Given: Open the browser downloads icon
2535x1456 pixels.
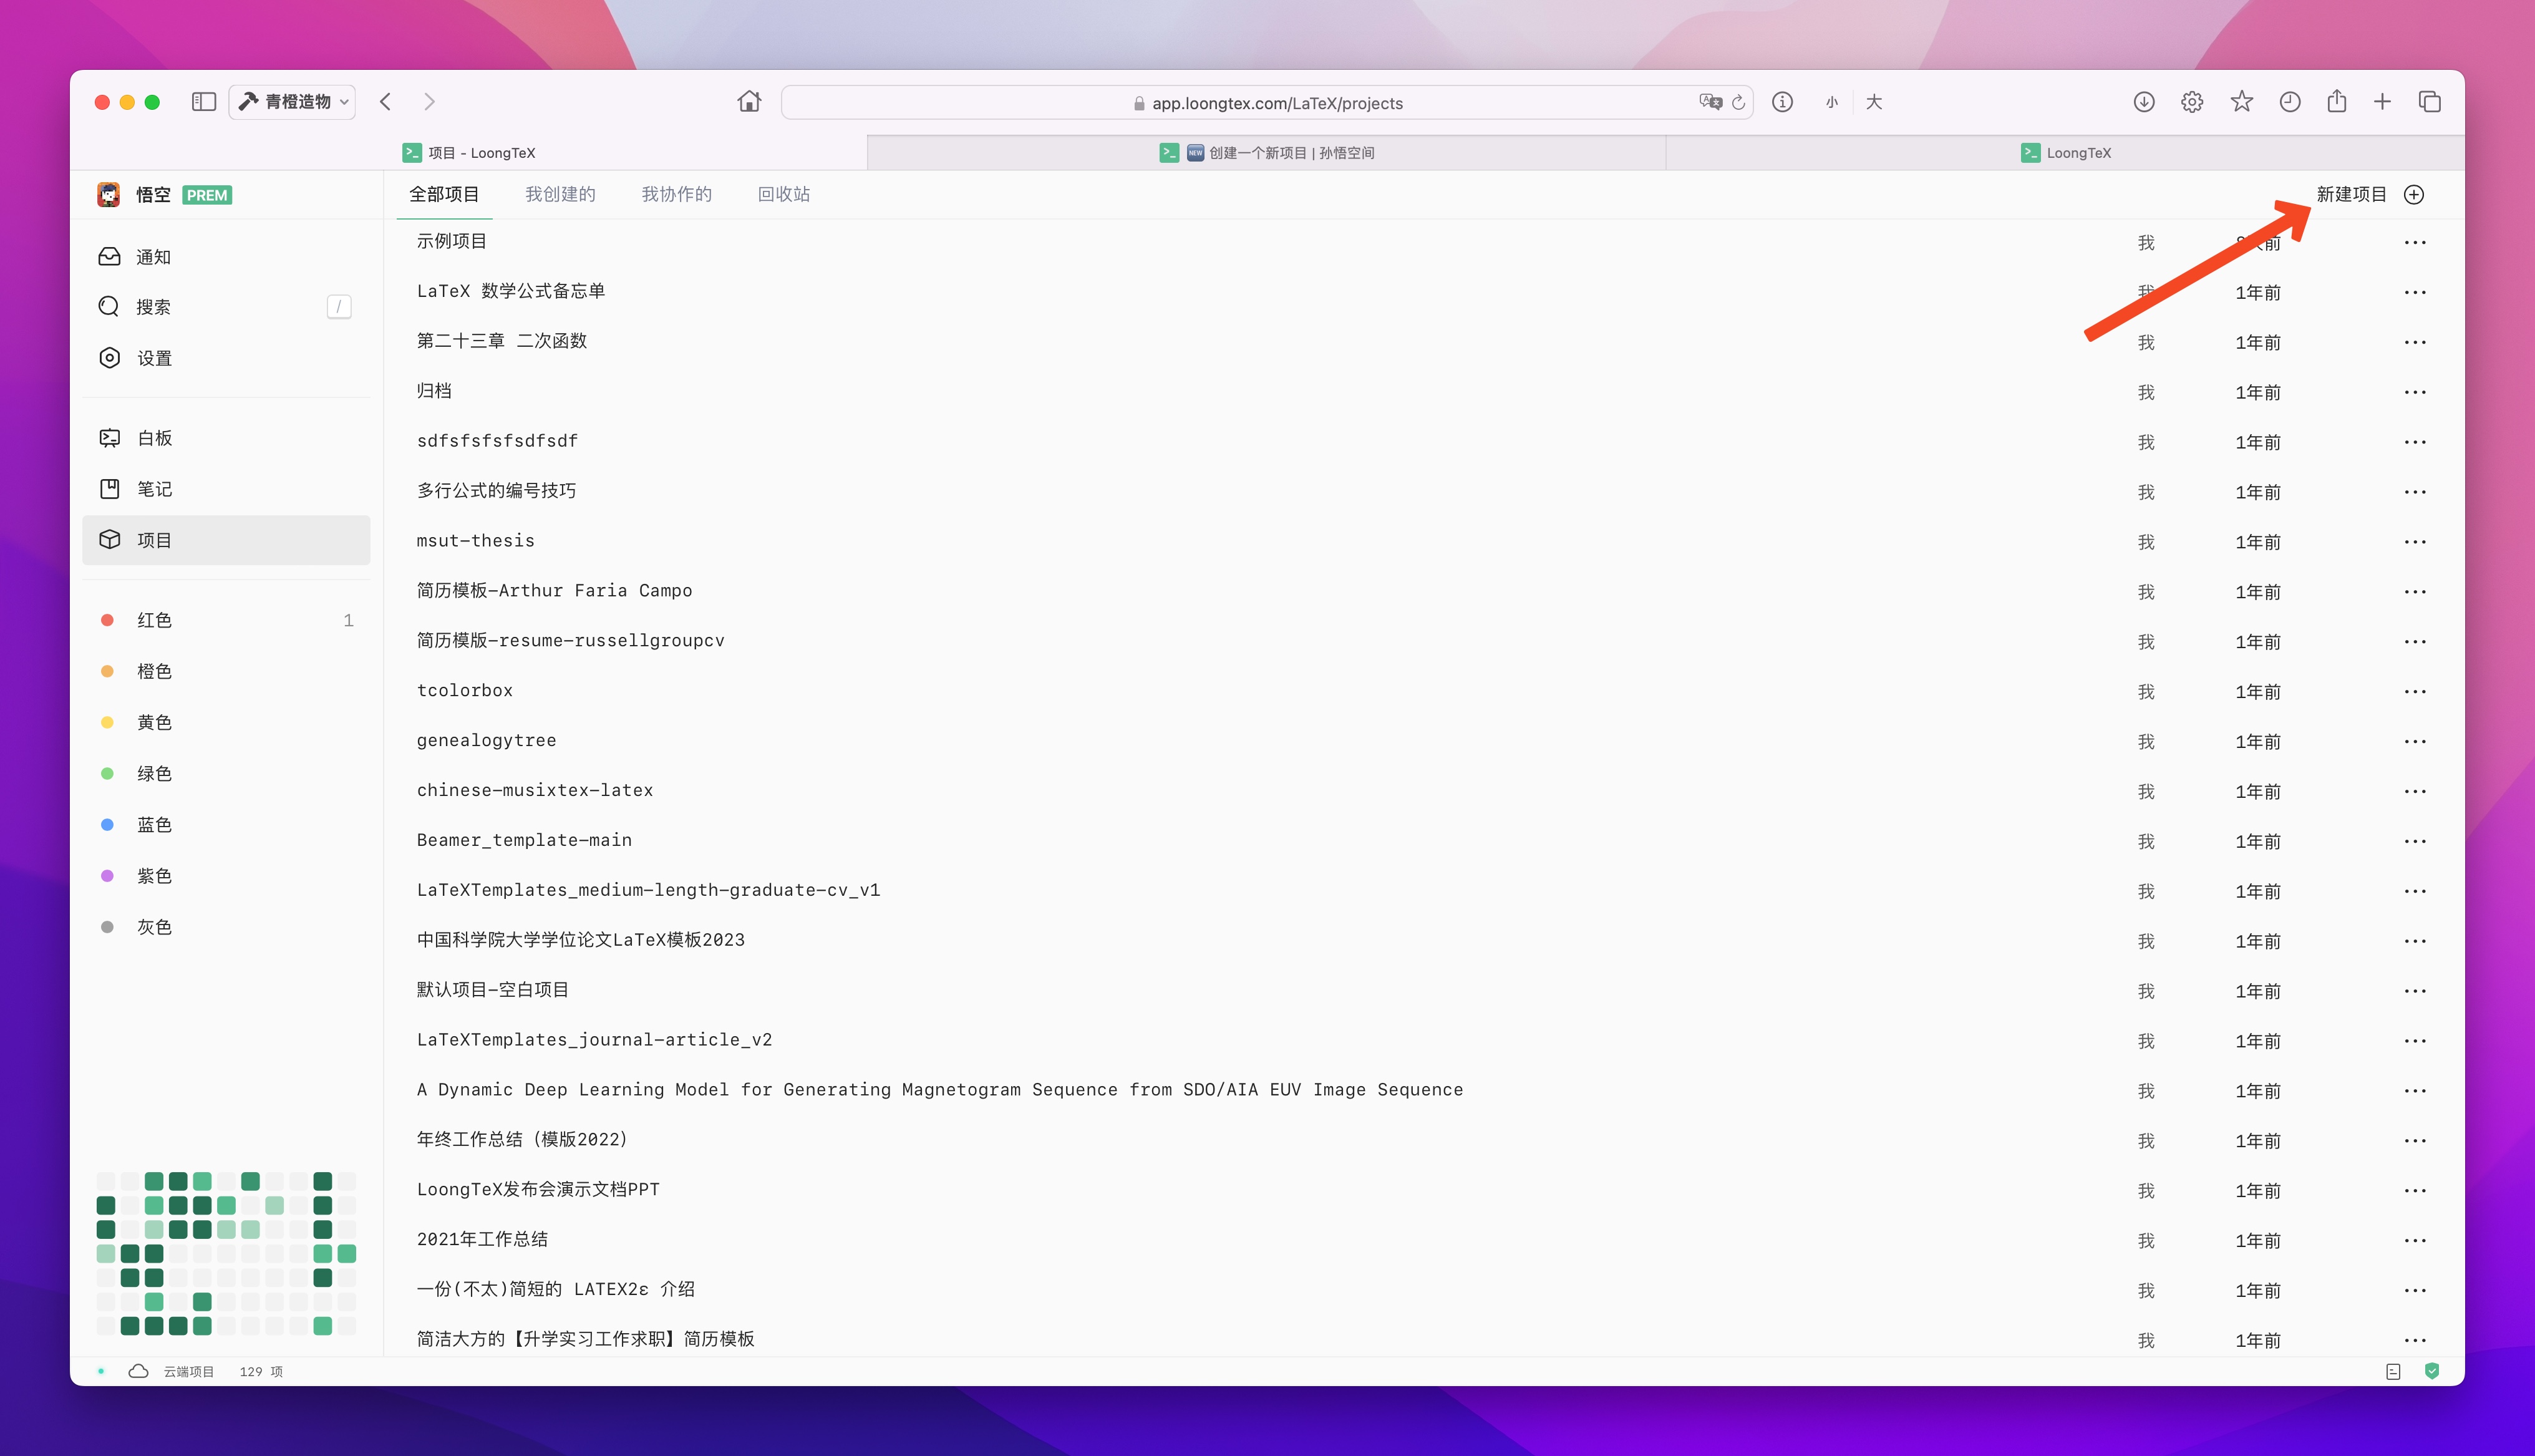Looking at the screenshot, I should (2144, 102).
